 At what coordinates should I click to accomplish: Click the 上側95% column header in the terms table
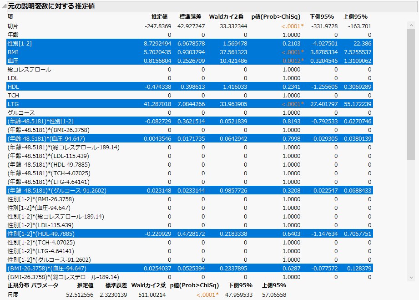[356, 16]
